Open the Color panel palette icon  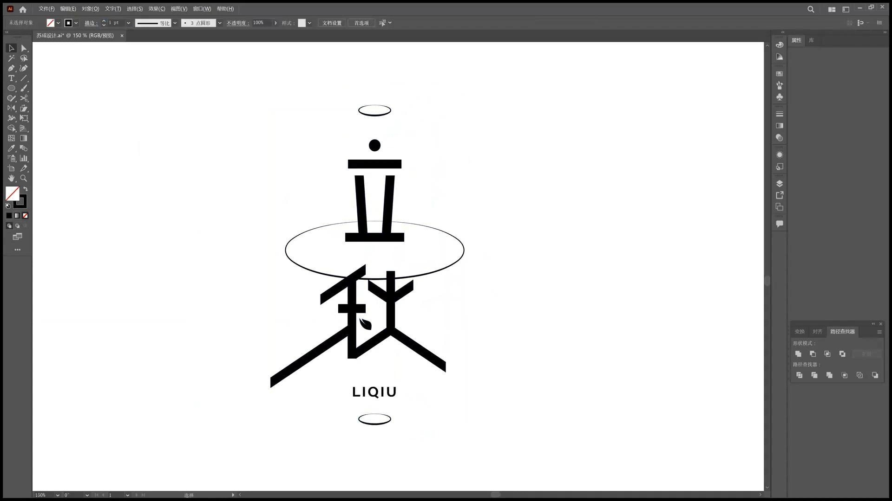pyautogui.click(x=780, y=45)
